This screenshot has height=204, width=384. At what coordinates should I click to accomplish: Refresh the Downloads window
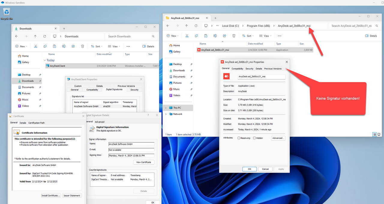click(45, 36)
